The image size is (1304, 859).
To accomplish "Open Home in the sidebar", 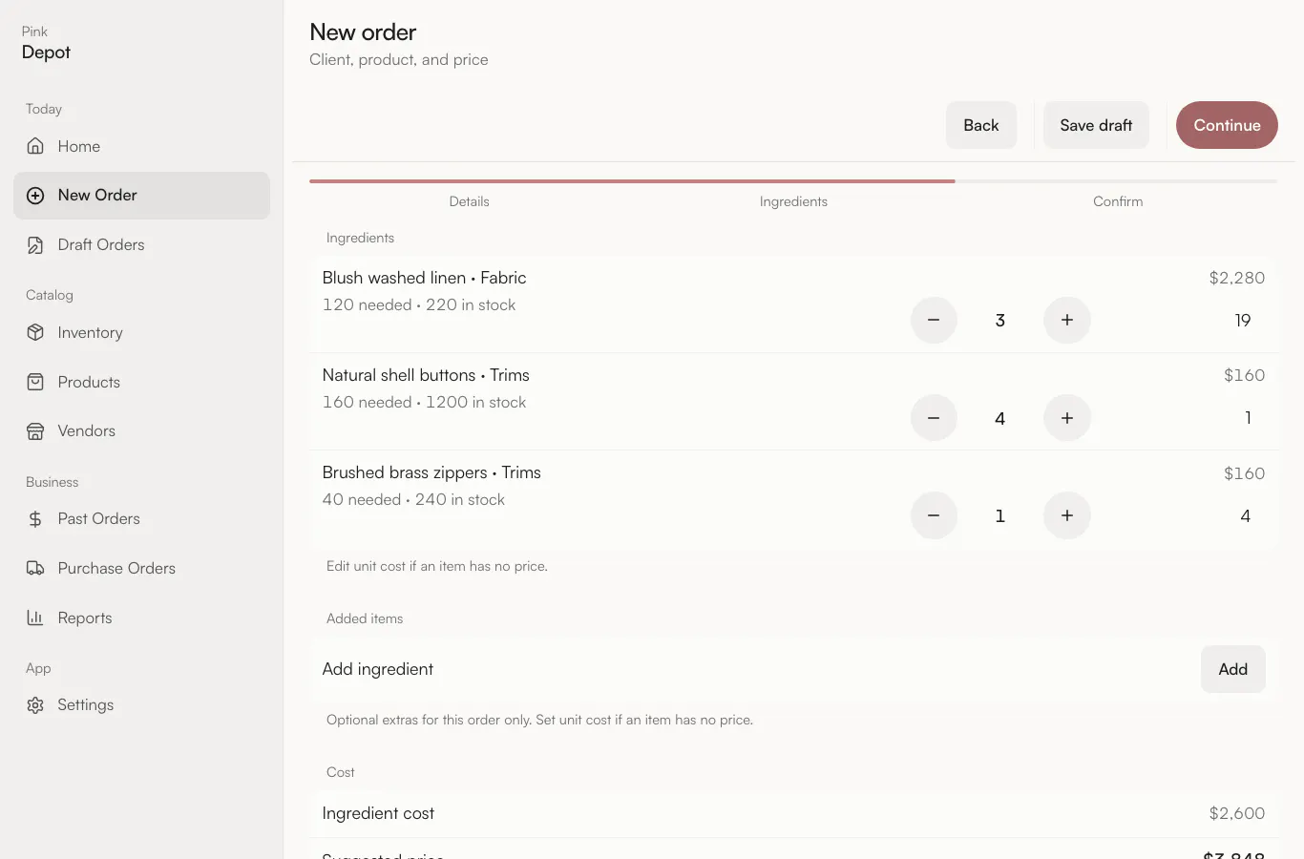I will point(141,146).
